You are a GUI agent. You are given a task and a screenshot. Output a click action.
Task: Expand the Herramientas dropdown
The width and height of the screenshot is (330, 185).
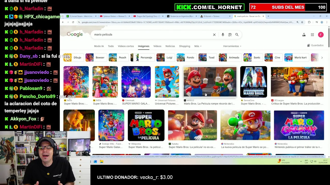pos(232,46)
